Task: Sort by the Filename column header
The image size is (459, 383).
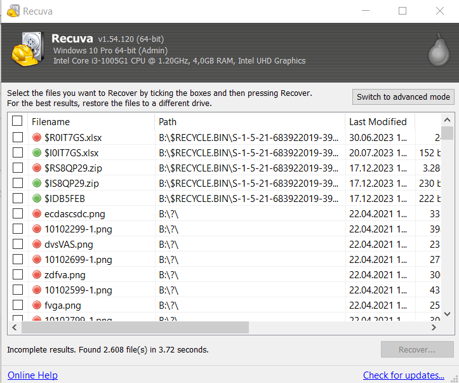Action: pyautogui.click(x=91, y=121)
